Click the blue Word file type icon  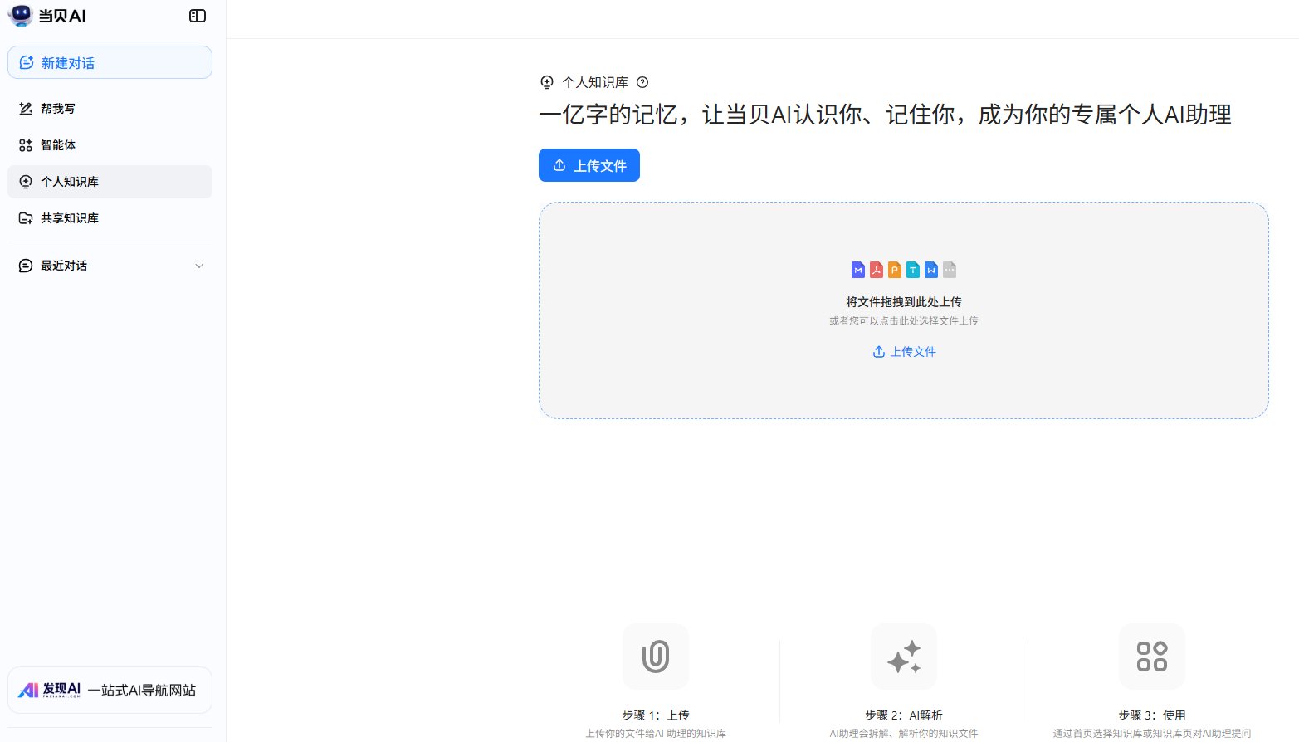click(931, 270)
